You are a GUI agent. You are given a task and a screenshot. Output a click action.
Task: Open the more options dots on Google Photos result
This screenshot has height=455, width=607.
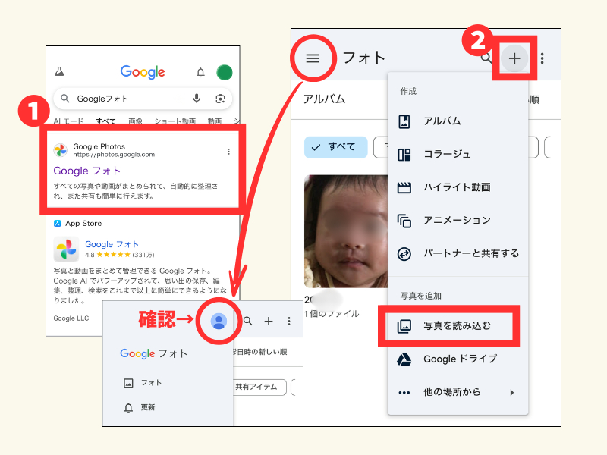[229, 152]
